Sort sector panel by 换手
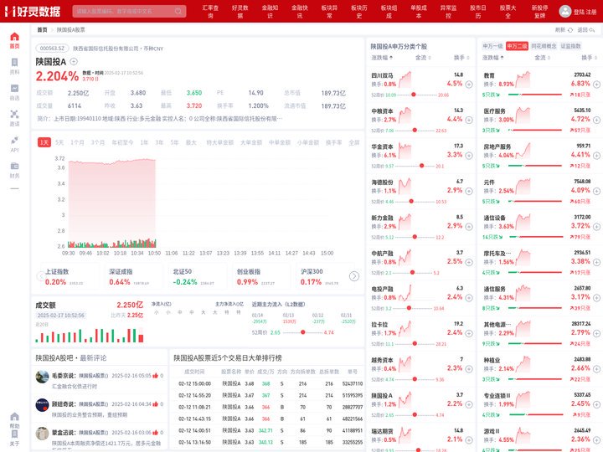603x452 pixels. point(589,58)
